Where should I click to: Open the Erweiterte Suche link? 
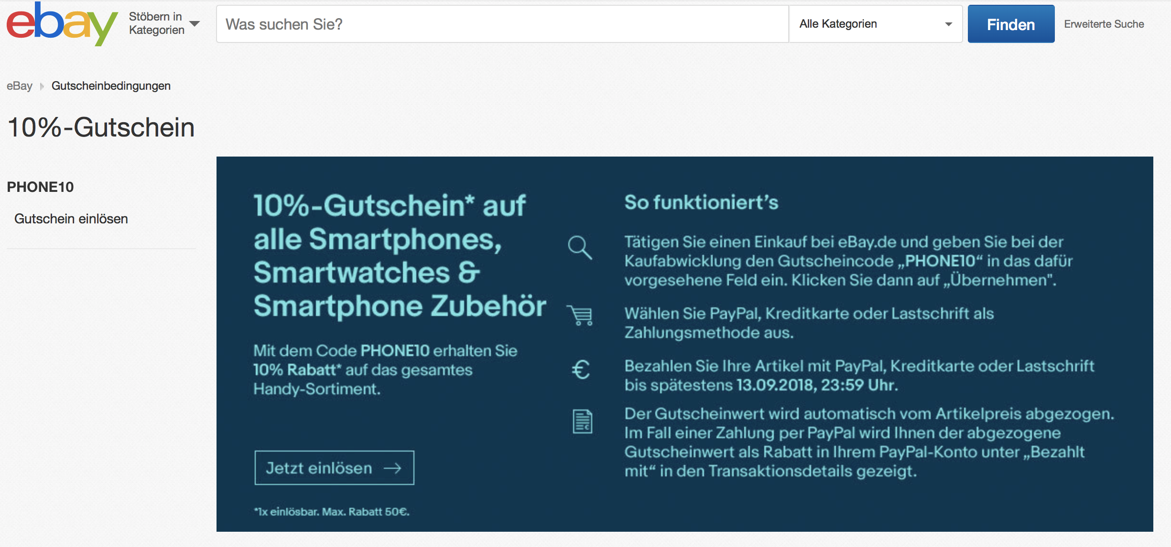click(x=1104, y=24)
